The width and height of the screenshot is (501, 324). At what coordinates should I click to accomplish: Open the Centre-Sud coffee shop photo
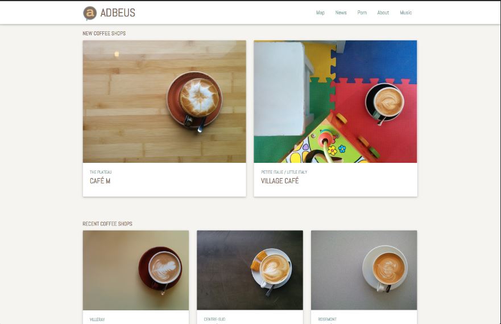pyautogui.click(x=250, y=270)
